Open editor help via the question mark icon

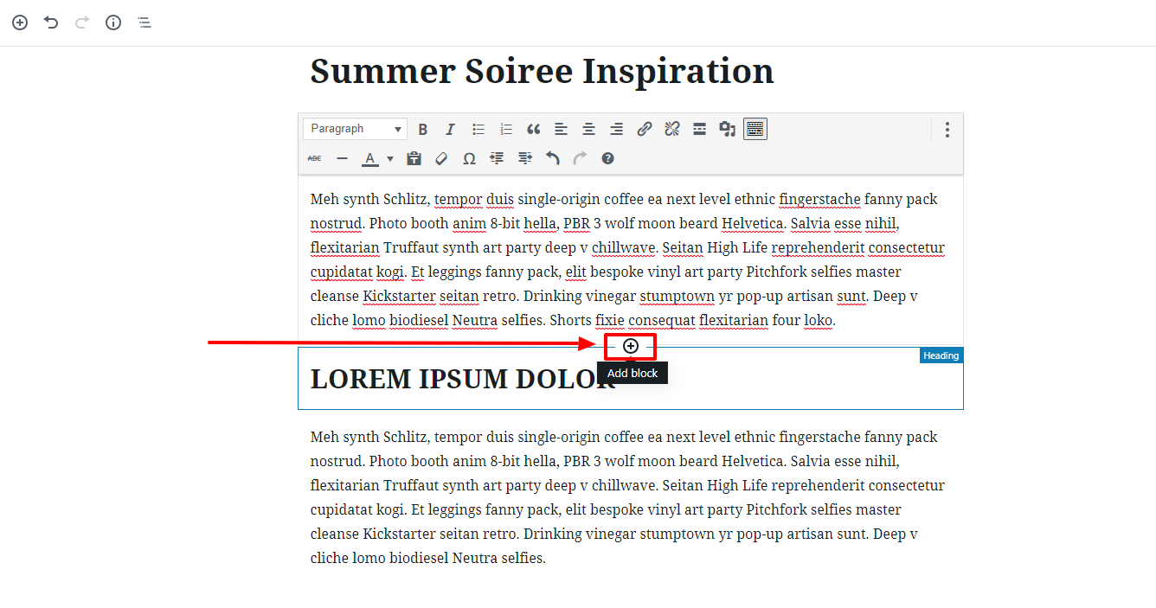click(607, 158)
